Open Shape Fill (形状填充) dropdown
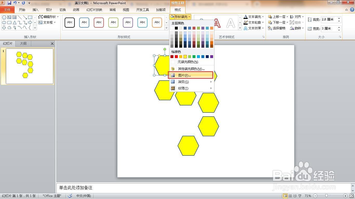This screenshot has height=199, width=355. [x=180, y=17]
